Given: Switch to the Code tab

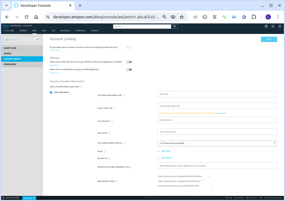Looking at the screenshot, I should click(x=44, y=31).
